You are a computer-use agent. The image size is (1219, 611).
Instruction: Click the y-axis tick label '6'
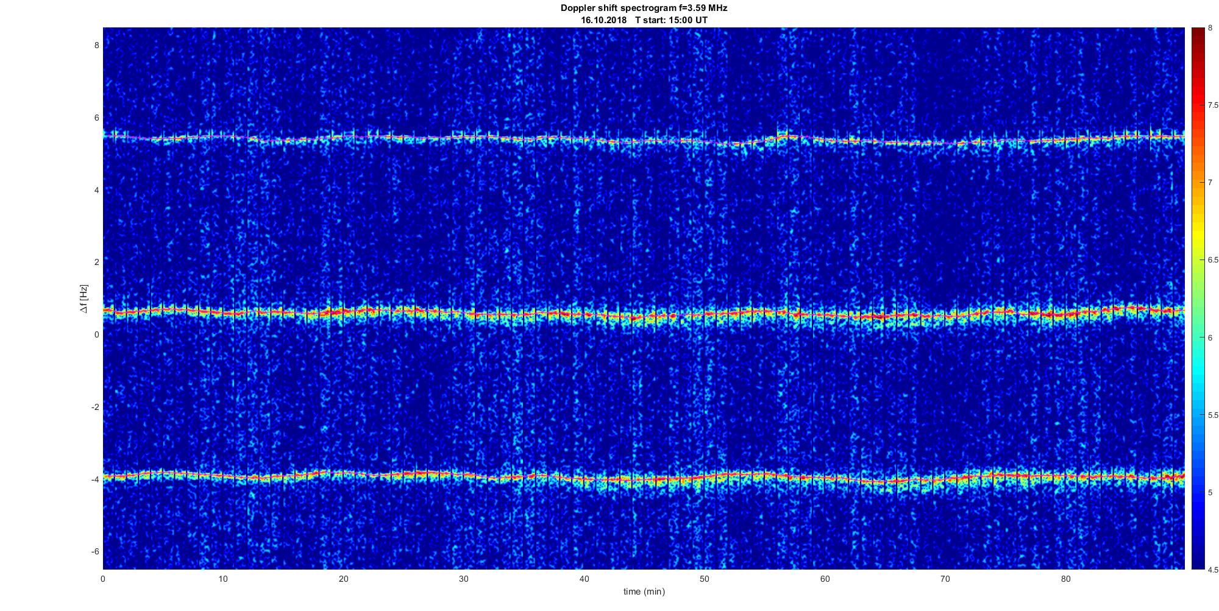[96, 118]
